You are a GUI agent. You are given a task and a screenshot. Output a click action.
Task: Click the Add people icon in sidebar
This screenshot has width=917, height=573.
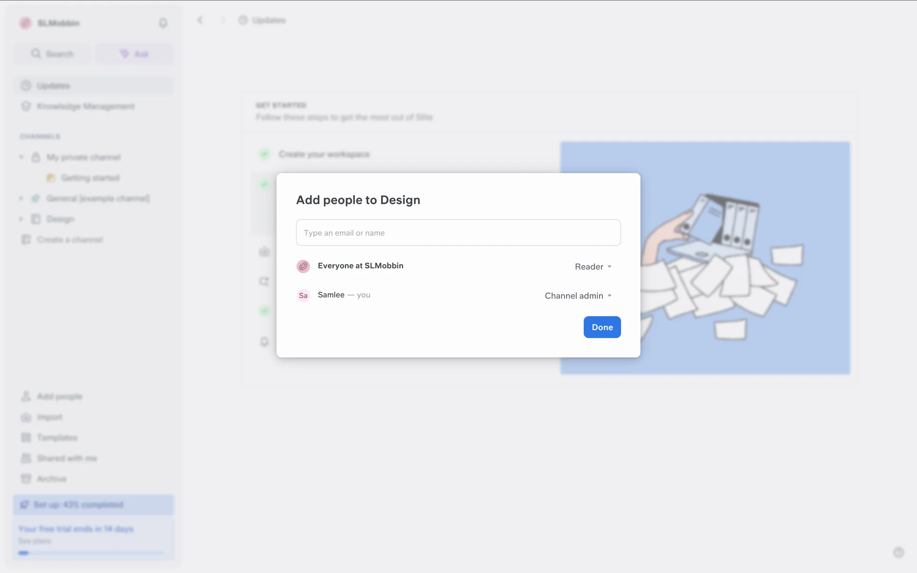(26, 396)
